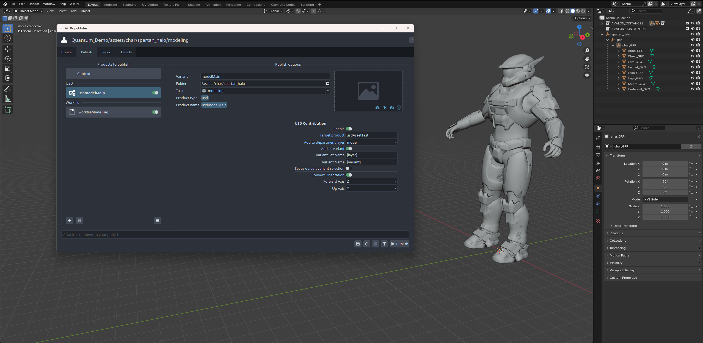Open the hamburger list menu icon

[158, 221]
